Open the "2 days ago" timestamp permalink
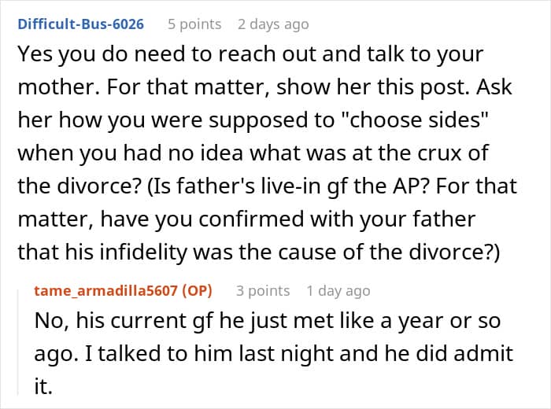The image size is (551, 409). [x=273, y=24]
